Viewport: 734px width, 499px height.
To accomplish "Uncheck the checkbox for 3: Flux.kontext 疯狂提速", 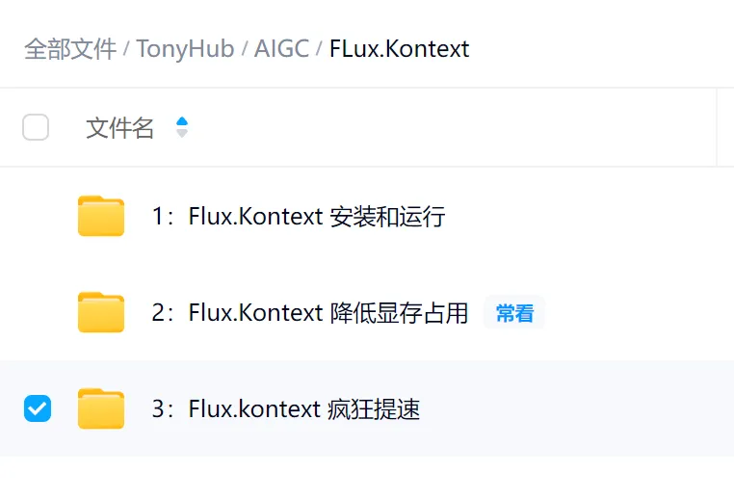I will (38, 408).
